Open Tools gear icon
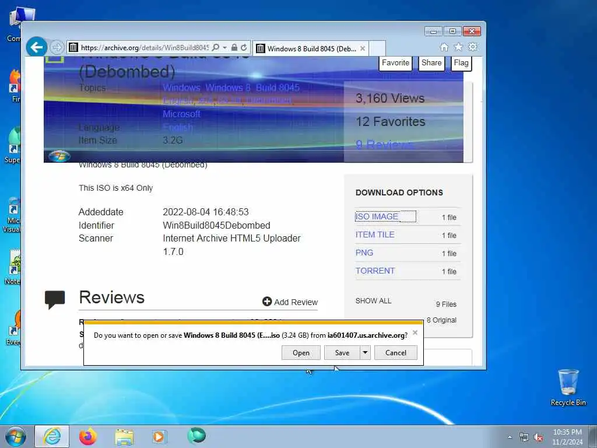Screen dimensions: 597x448 (x=472, y=47)
